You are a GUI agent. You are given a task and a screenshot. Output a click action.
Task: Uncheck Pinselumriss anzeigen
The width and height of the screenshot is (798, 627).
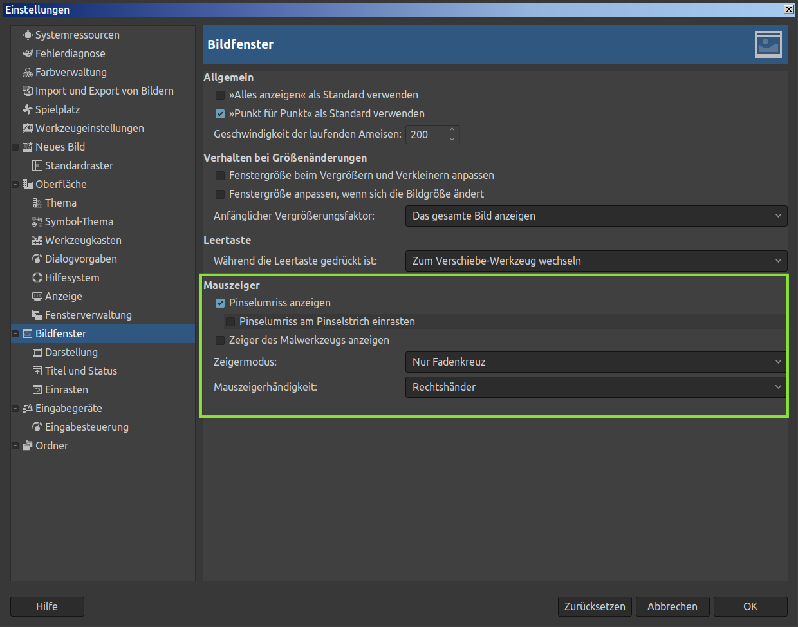point(220,303)
